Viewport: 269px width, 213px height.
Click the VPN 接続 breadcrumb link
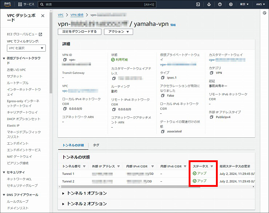coord(77,15)
